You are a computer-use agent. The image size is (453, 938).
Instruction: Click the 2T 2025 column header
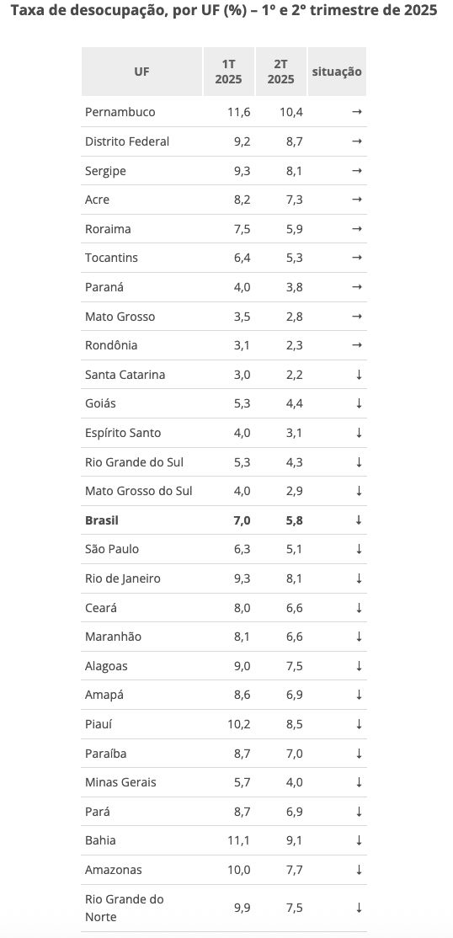click(x=280, y=72)
